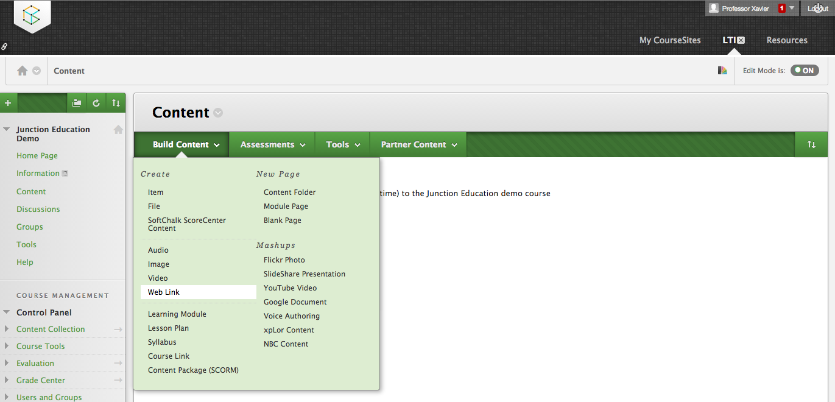Viewport: 835px width, 402px height.
Task: Open the Assessments dropdown menu
Action: (x=272, y=144)
